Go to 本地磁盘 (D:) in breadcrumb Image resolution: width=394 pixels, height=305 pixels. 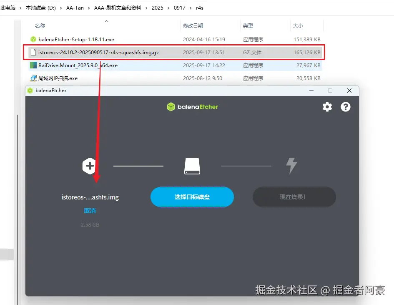click(41, 8)
